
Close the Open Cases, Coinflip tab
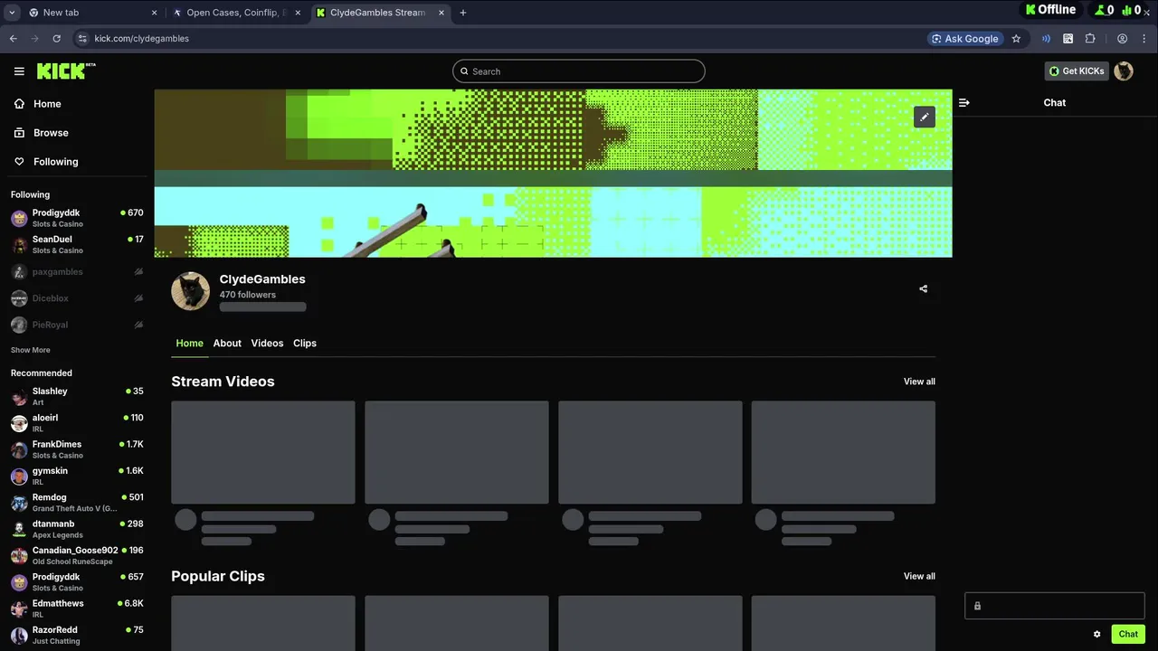[298, 13]
